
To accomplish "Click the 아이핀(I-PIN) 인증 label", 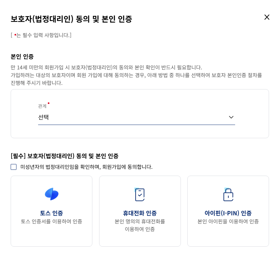I will pos(228,213).
